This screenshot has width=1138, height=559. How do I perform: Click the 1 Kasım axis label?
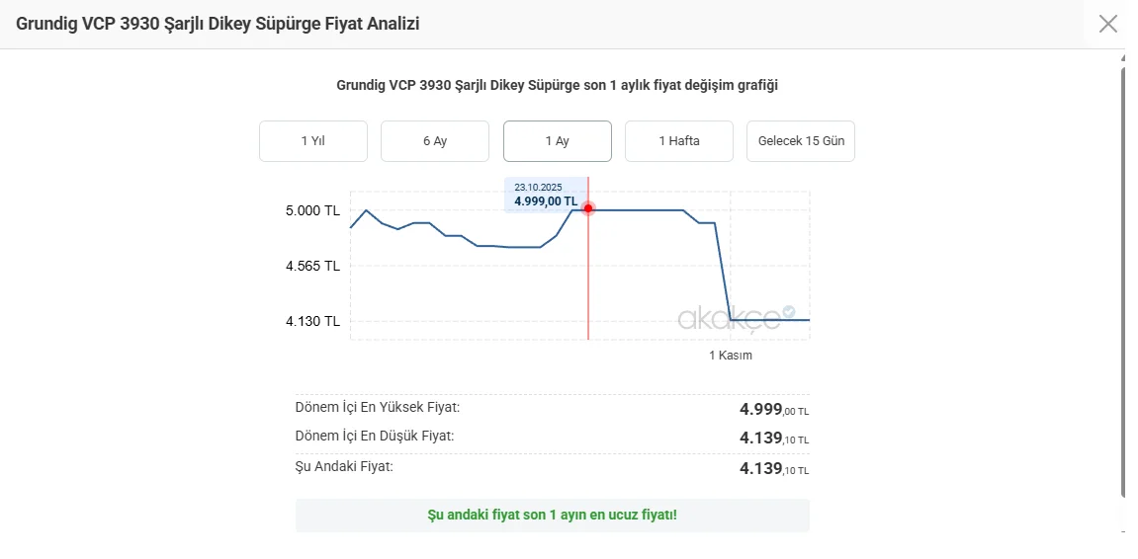[730, 356]
